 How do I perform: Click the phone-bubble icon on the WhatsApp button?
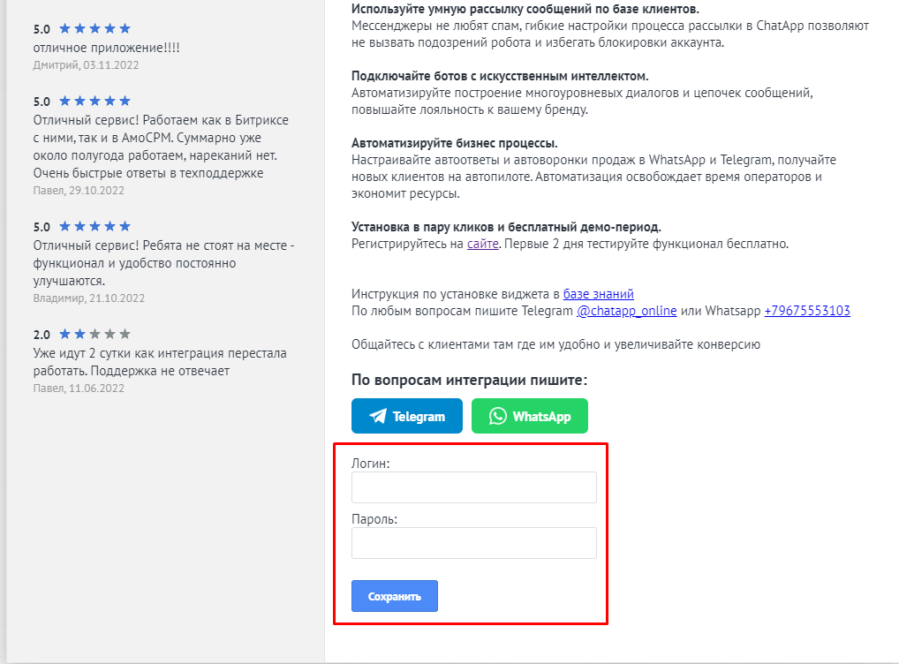(x=499, y=416)
